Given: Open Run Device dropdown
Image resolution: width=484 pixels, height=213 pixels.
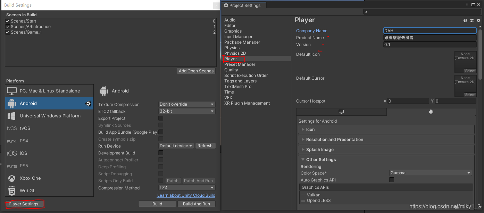Looking at the screenshot, I should (176, 146).
